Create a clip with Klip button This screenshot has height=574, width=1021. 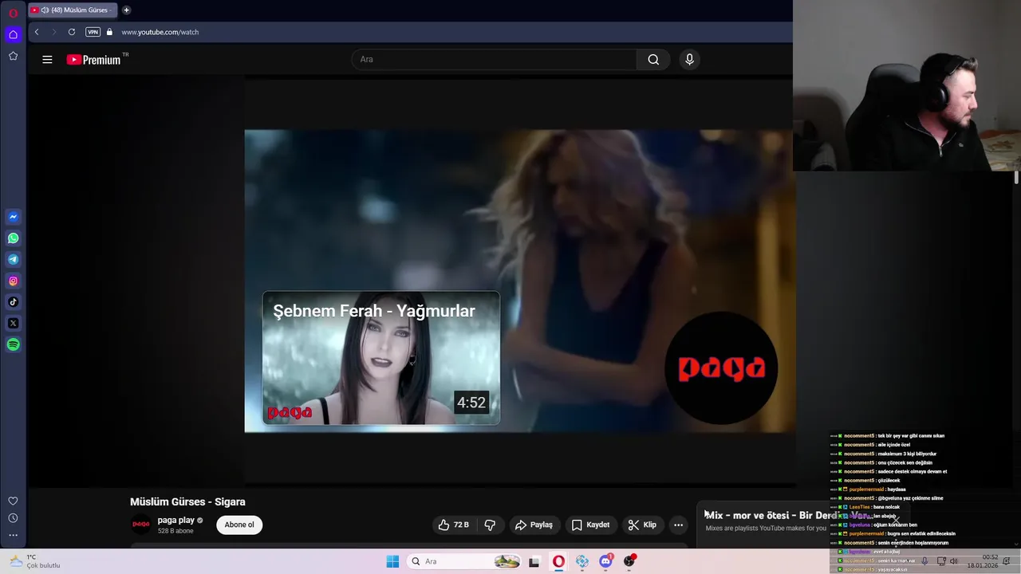(x=642, y=525)
